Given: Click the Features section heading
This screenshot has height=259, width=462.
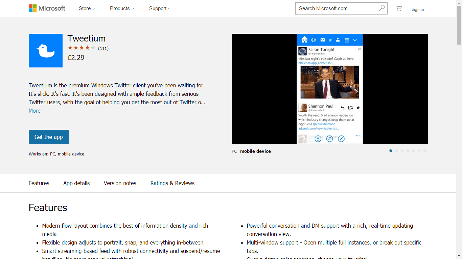Looking at the screenshot, I should coord(48,207).
